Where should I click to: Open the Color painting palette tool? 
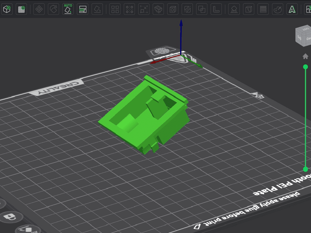[277, 9]
